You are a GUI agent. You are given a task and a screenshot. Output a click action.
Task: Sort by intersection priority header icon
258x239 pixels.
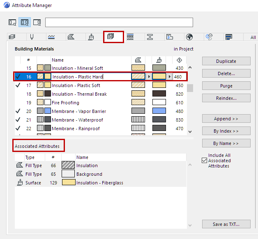(179, 60)
